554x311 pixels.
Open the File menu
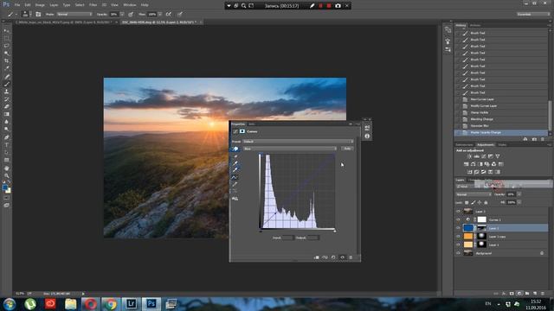pos(17,5)
